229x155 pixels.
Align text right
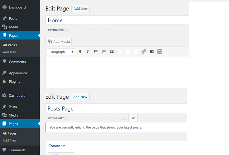(136, 51)
